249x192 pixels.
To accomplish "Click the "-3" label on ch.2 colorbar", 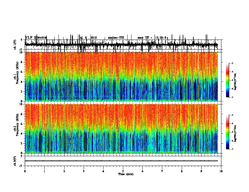I will click(x=232, y=115).
